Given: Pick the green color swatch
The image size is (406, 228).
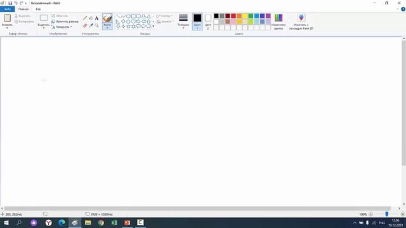Looking at the screenshot, I should click(251, 16).
